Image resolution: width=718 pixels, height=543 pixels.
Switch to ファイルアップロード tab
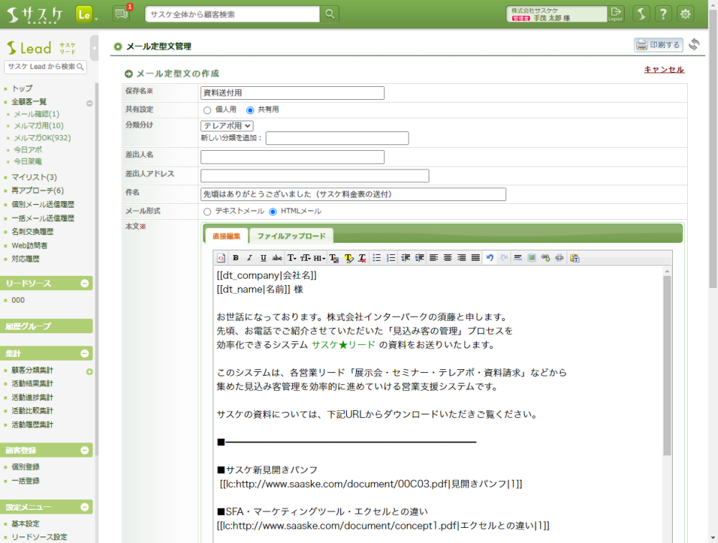(x=291, y=236)
